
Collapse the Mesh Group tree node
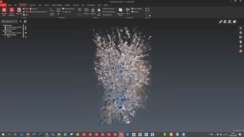point(2,31)
